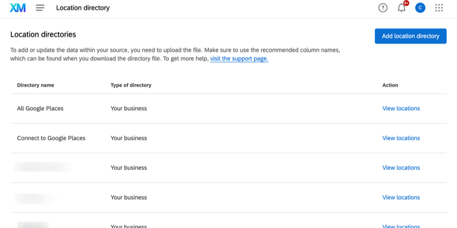Click the blurred directory name in third row
Viewport: 457px width, 228px height.
coord(42,167)
